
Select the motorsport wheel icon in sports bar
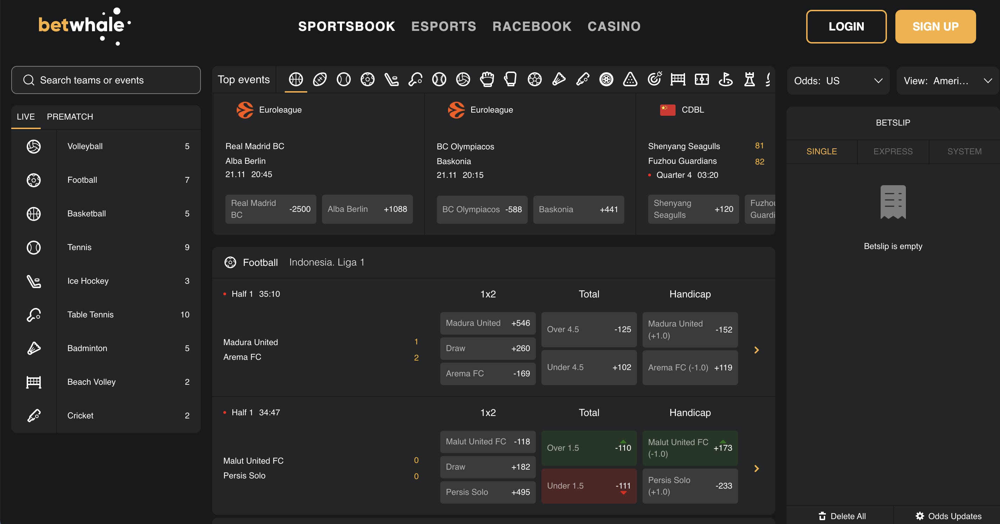click(606, 80)
